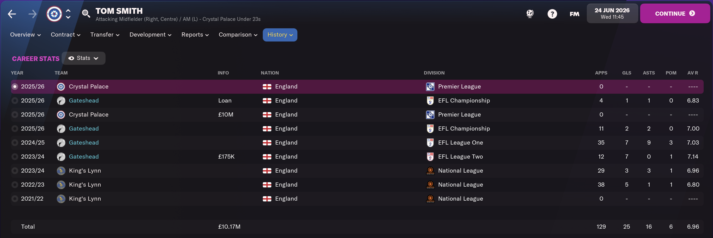The height and width of the screenshot is (238, 713).
Task: Open the History tab
Action: (x=280, y=35)
